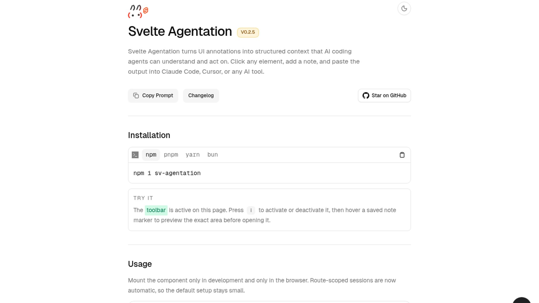Viewport: 539px width, 303px height.
Task: Click the Usage section heading
Action: [140, 264]
